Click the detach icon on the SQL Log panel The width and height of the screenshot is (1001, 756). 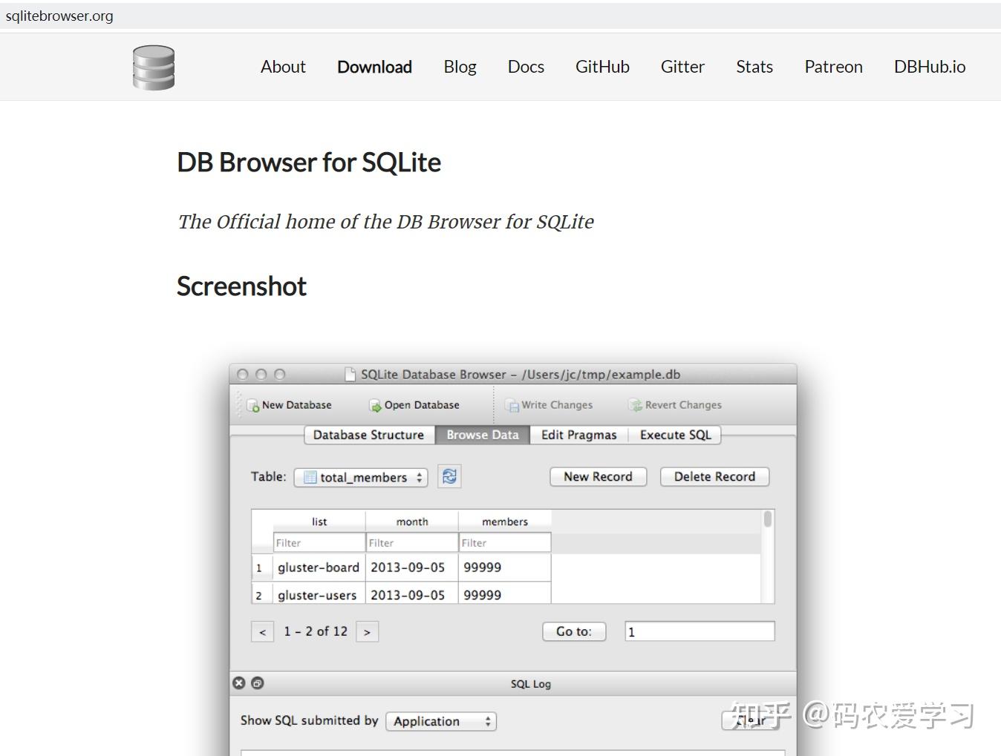[x=257, y=683]
